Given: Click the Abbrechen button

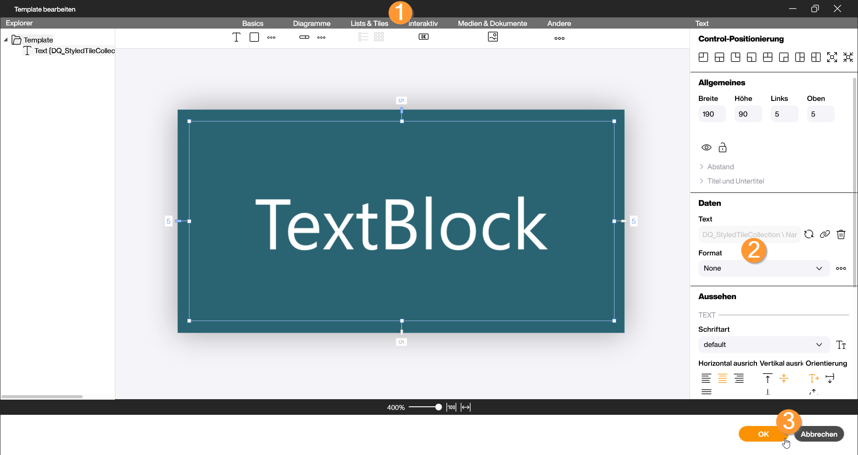Looking at the screenshot, I should click(x=819, y=434).
